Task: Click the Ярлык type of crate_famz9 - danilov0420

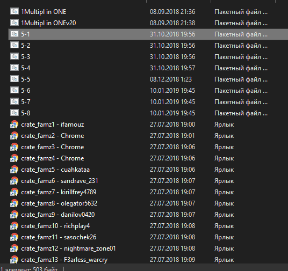Action: pyautogui.click(x=224, y=215)
